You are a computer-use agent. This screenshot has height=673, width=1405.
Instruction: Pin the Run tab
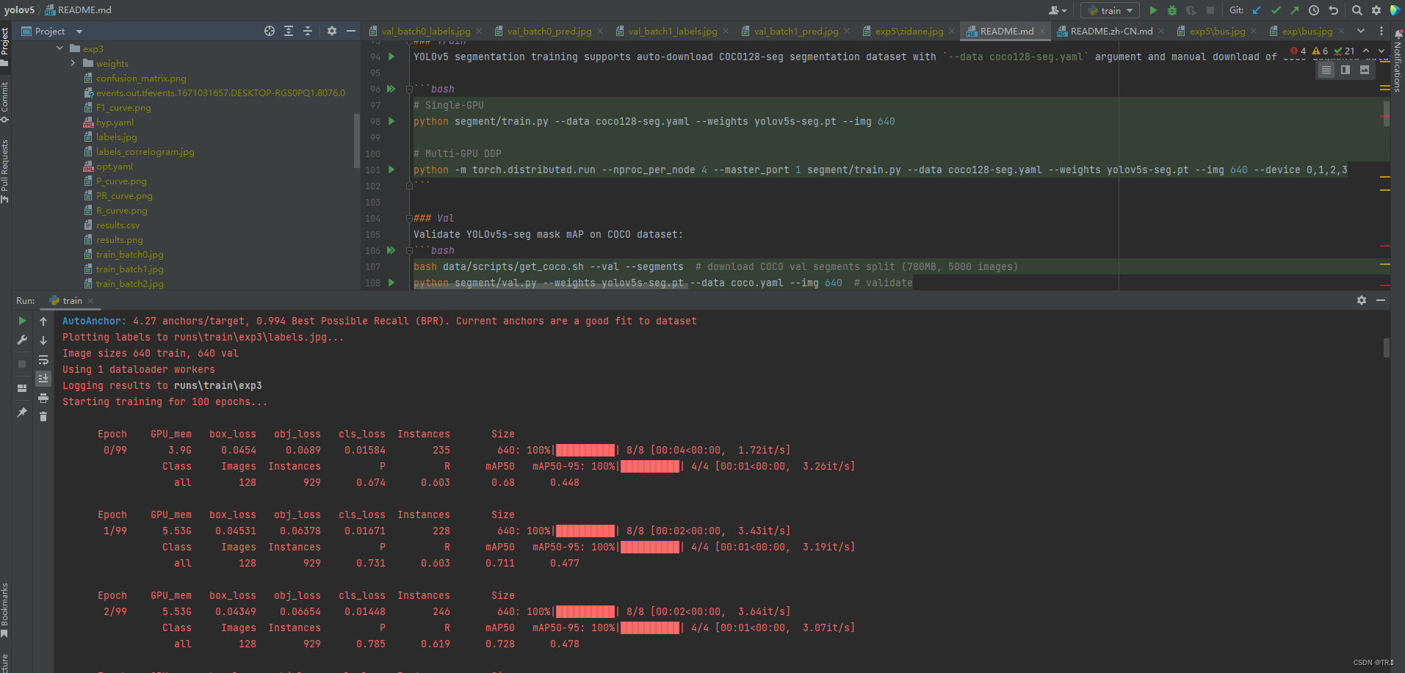(x=22, y=412)
